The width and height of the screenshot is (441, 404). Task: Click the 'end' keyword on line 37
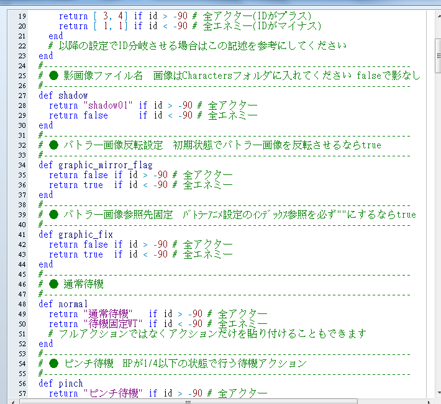[46, 195]
